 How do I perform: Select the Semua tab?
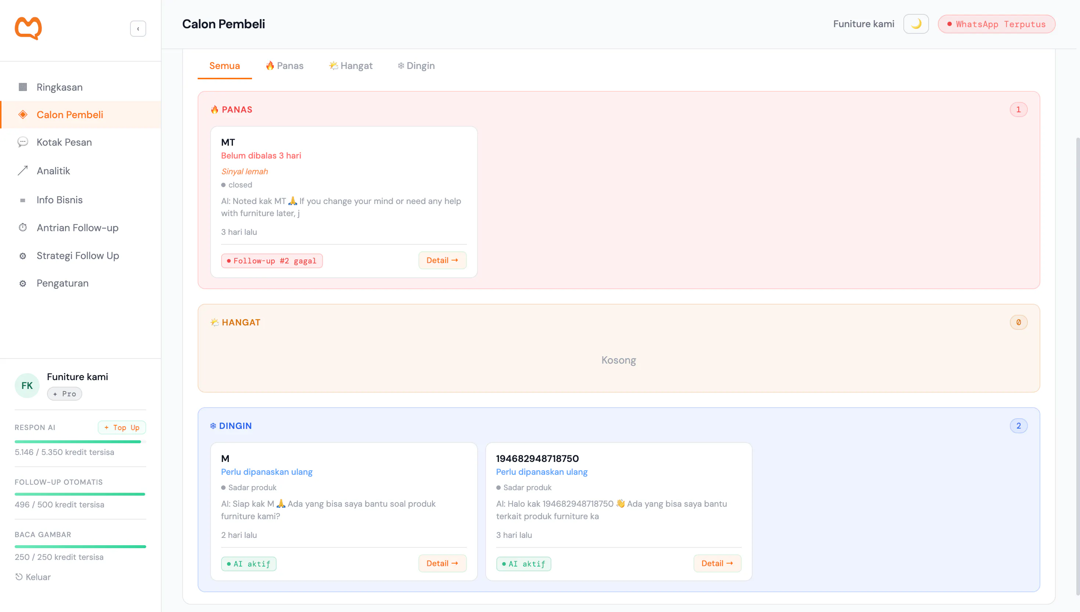[x=225, y=66]
